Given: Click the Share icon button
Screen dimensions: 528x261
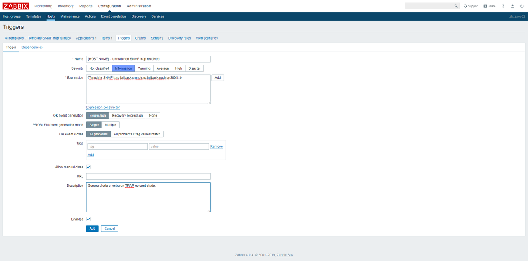Looking at the screenshot, I should 490,6.
